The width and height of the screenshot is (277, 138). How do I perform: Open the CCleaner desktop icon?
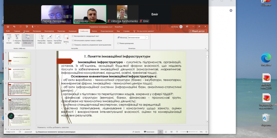(x=266, y=3)
